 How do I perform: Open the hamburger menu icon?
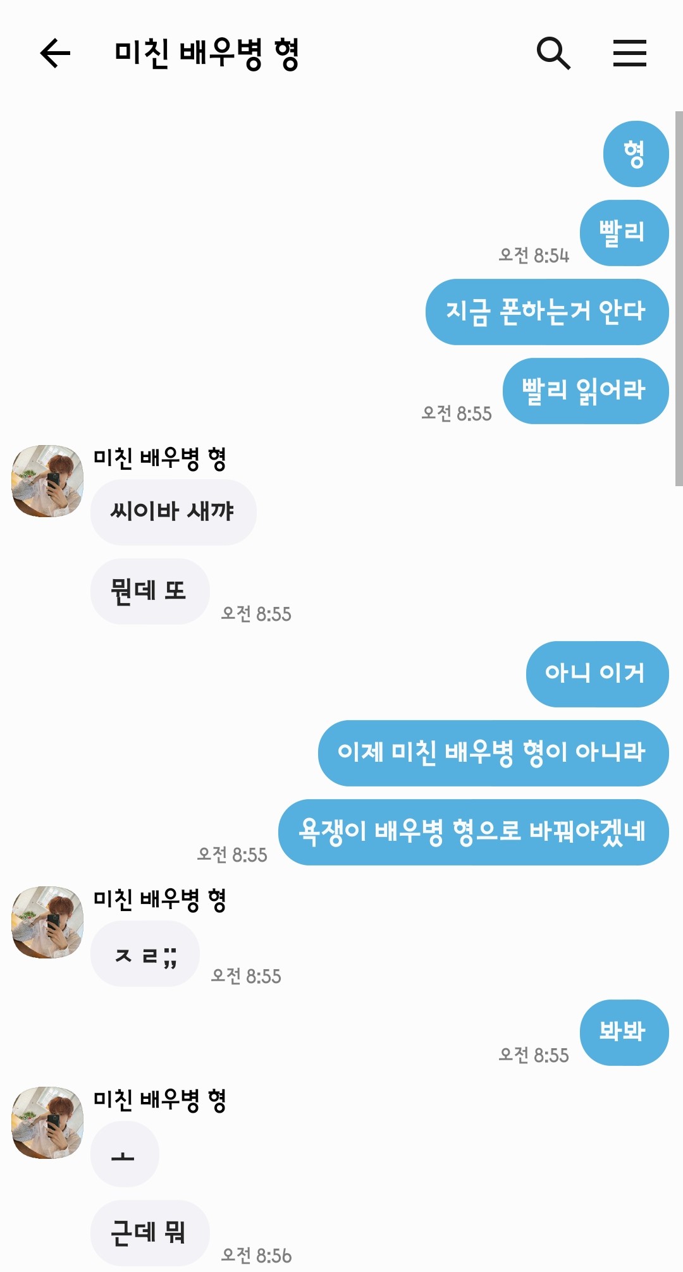(x=629, y=53)
